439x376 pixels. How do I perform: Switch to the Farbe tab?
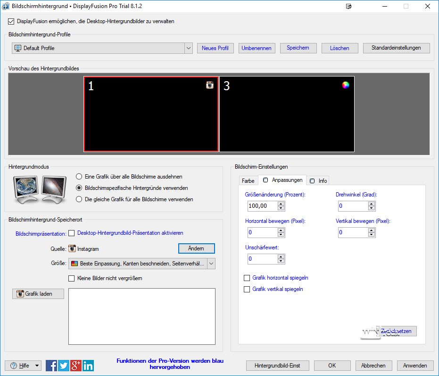(x=248, y=181)
